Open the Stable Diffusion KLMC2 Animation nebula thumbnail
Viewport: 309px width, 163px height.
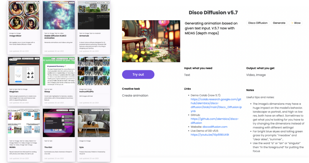(59, 15)
